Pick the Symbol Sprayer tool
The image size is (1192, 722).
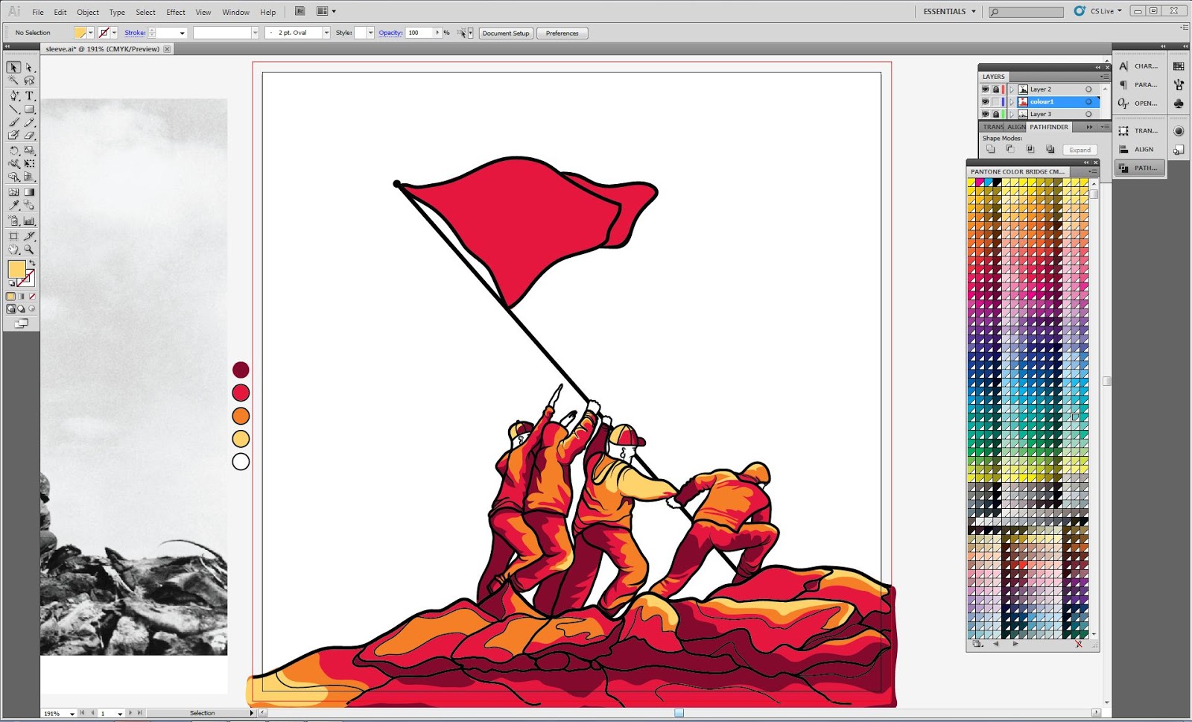click(13, 221)
